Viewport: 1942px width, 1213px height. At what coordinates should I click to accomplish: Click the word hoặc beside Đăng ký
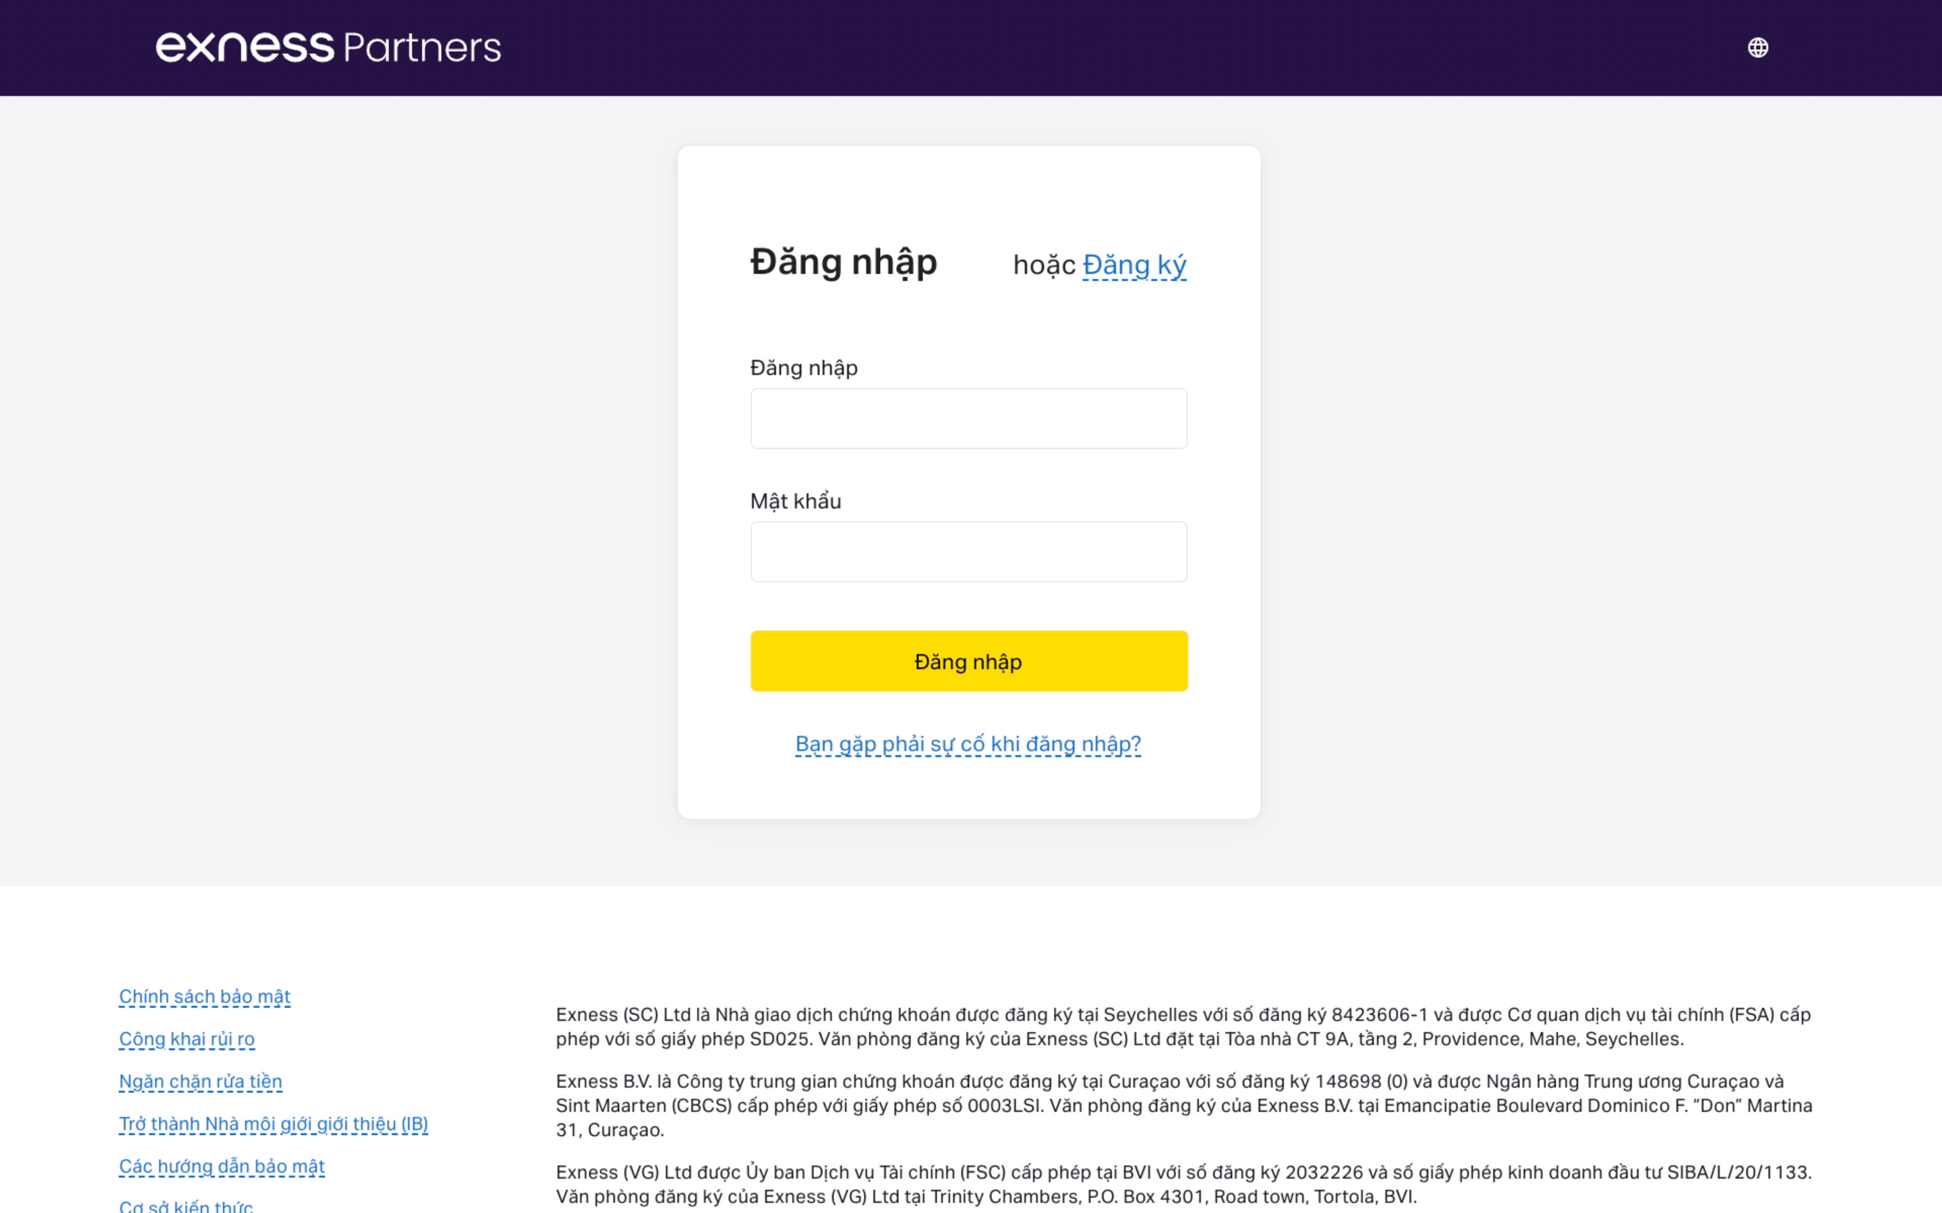pyautogui.click(x=1044, y=265)
